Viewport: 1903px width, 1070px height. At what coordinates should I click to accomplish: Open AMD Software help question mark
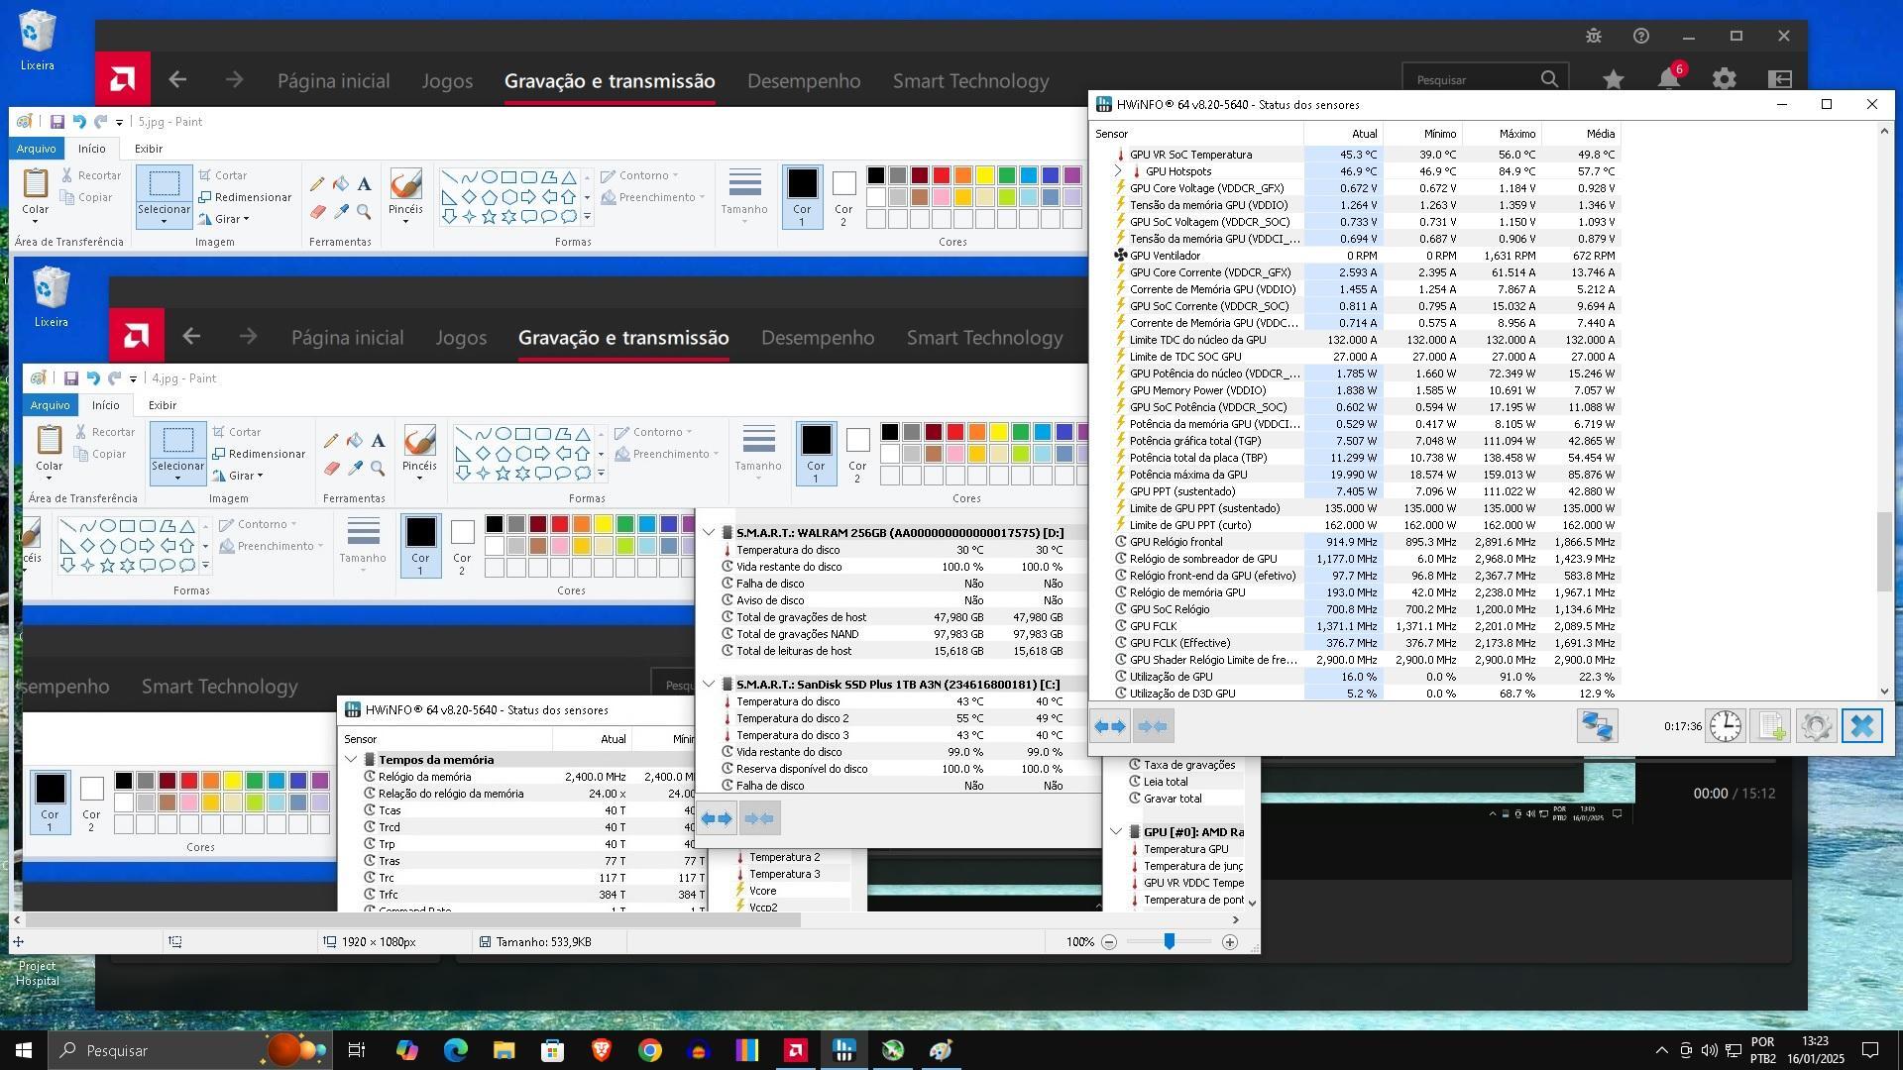pyautogui.click(x=1641, y=36)
